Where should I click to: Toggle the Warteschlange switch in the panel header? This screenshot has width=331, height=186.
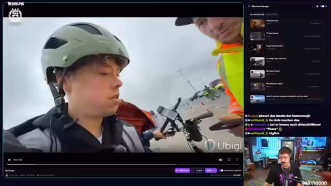(x=322, y=6)
